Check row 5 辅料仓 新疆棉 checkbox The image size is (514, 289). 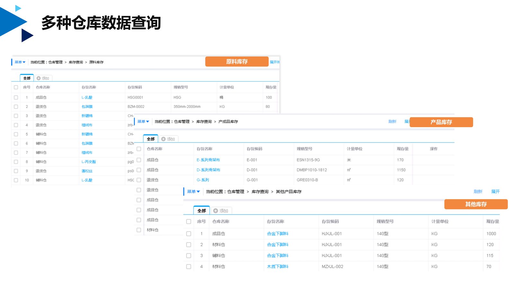coord(16,134)
